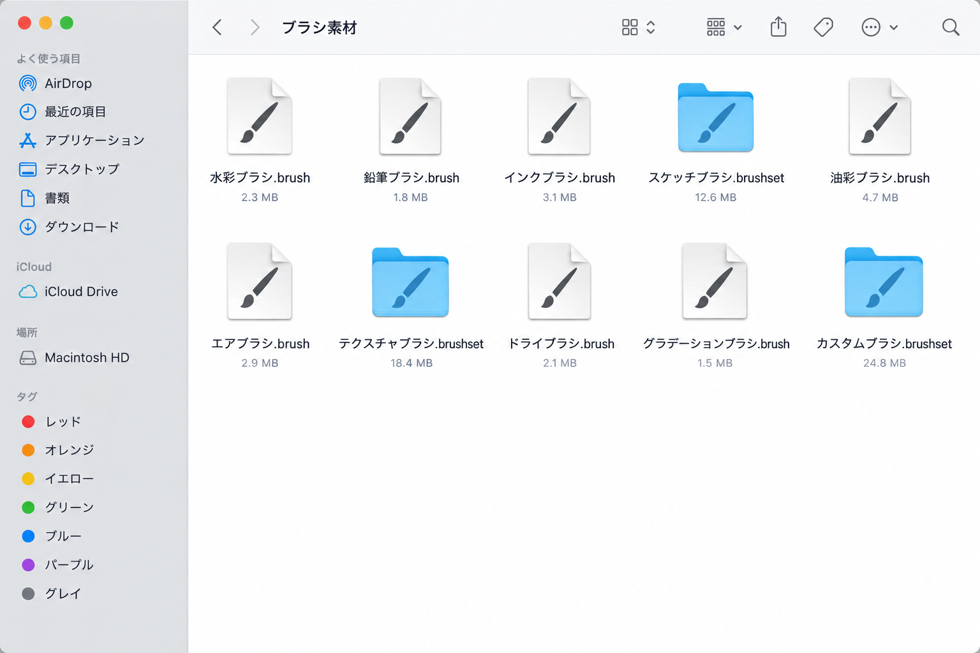Select the インクブラシ.brush file icon
Screen dimensions: 980x653
pos(559,116)
